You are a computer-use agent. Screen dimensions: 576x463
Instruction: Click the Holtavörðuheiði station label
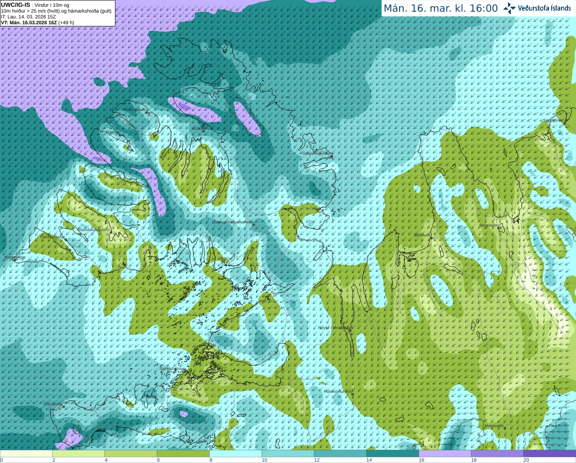pos(337,392)
